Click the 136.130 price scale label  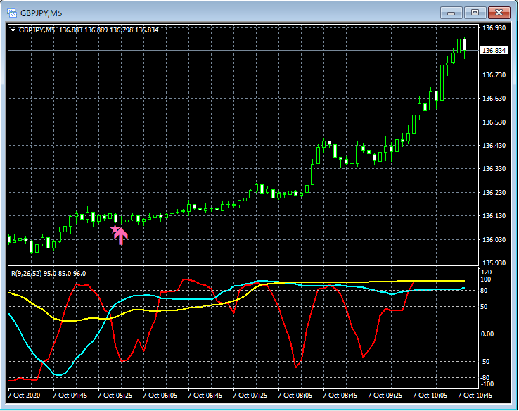coord(494,216)
